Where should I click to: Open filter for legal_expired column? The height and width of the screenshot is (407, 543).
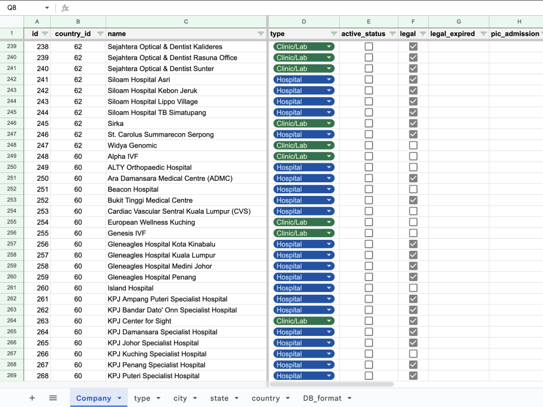pyautogui.click(x=483, y=34)
